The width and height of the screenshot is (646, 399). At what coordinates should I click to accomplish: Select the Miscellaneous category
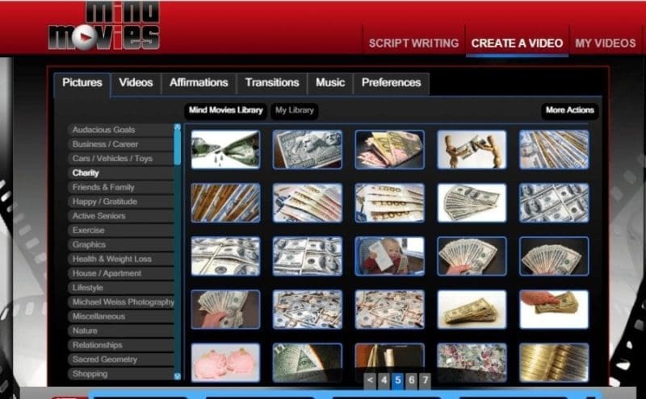(x=120, y=317)
